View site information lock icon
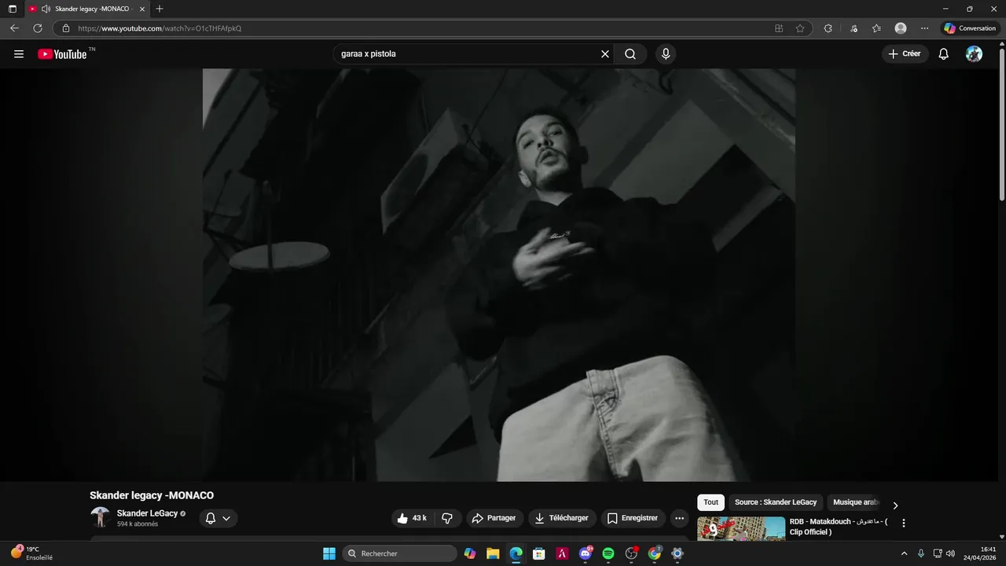Screen dimensions: 1006x566 (66, 28)
